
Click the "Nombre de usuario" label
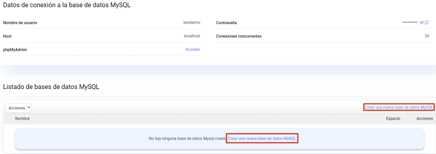(x=20, y=23)
